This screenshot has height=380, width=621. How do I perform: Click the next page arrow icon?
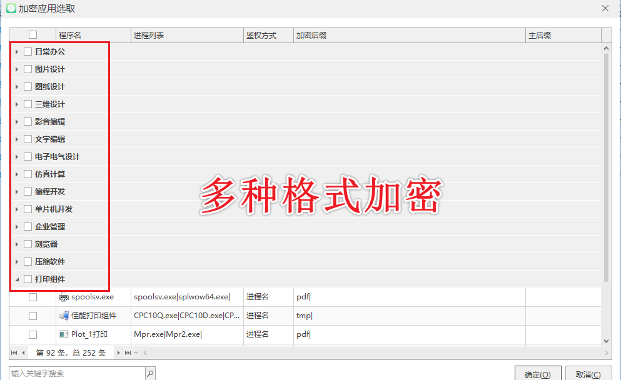tap(118, 352)
